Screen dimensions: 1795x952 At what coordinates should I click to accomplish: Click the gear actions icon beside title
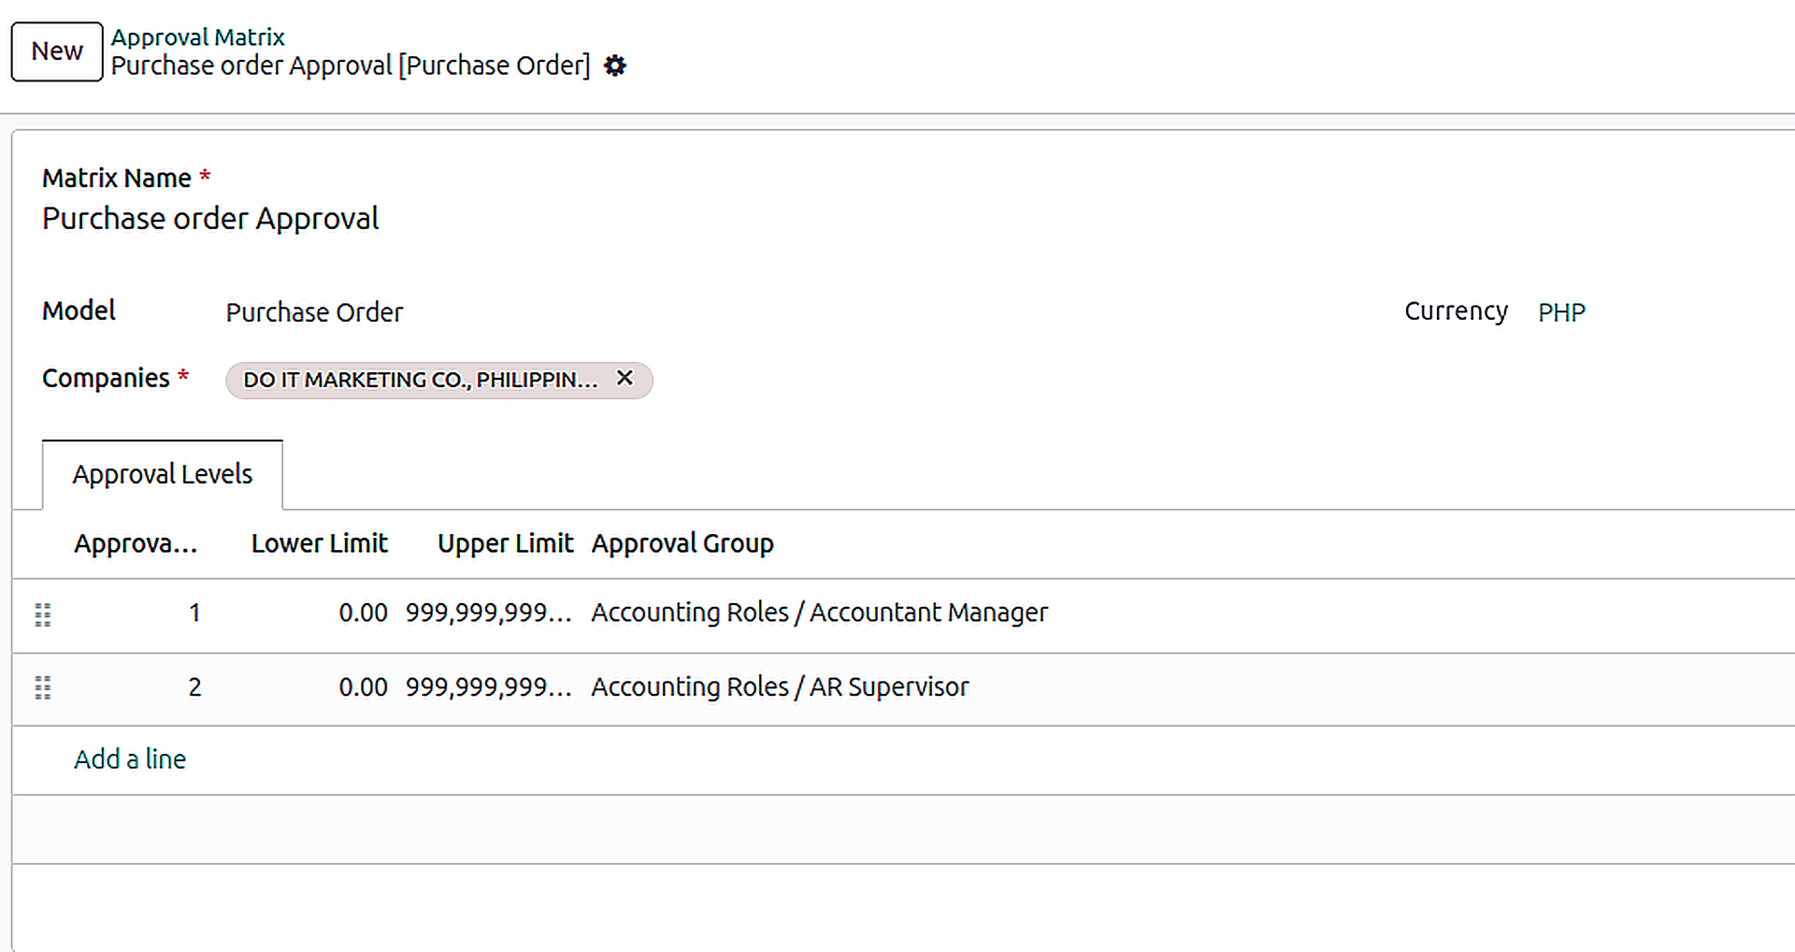[x=614, y=66]
